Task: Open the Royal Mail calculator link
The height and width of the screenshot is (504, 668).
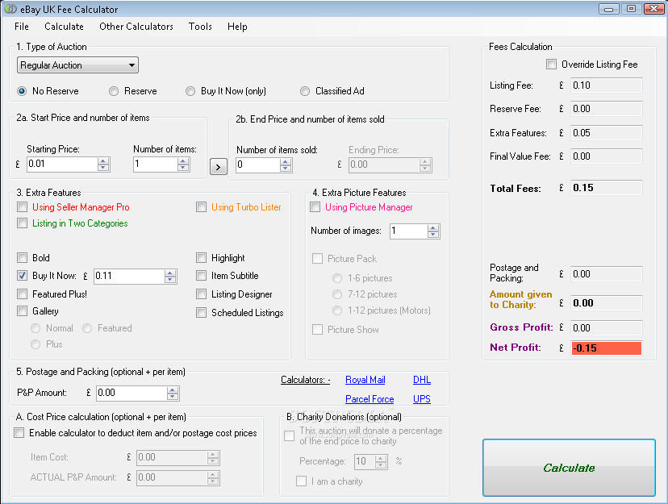Action: point(365,380)
